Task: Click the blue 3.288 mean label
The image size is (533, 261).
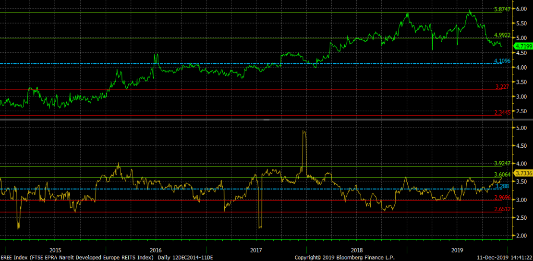Action: (502, 186)
